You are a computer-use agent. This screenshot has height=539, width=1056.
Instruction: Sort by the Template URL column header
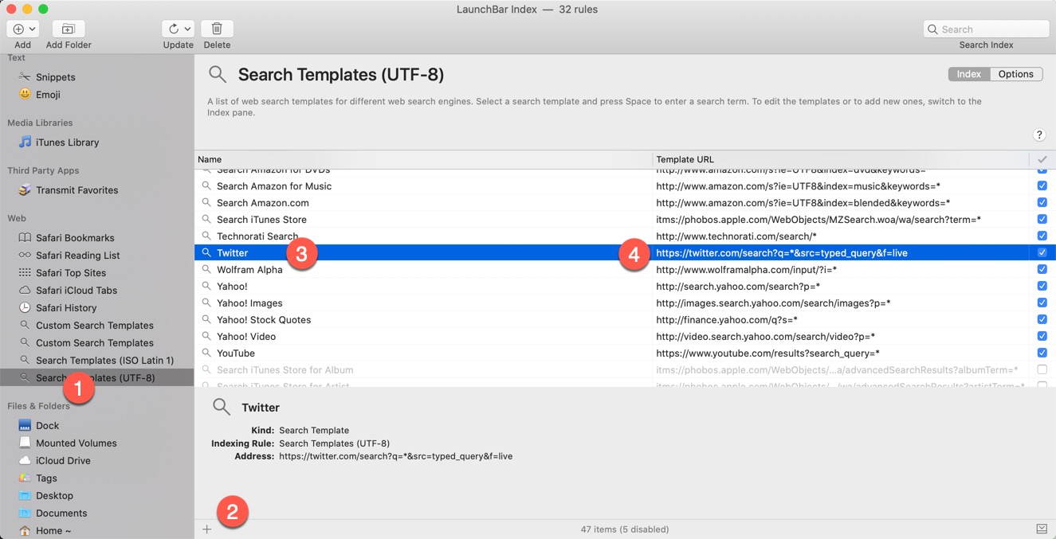click(841, 159)
